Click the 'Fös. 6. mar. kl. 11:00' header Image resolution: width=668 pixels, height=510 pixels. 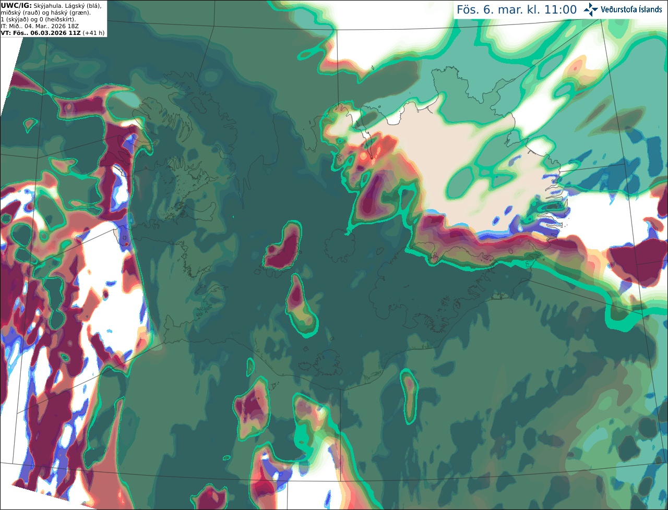[517, 10]
